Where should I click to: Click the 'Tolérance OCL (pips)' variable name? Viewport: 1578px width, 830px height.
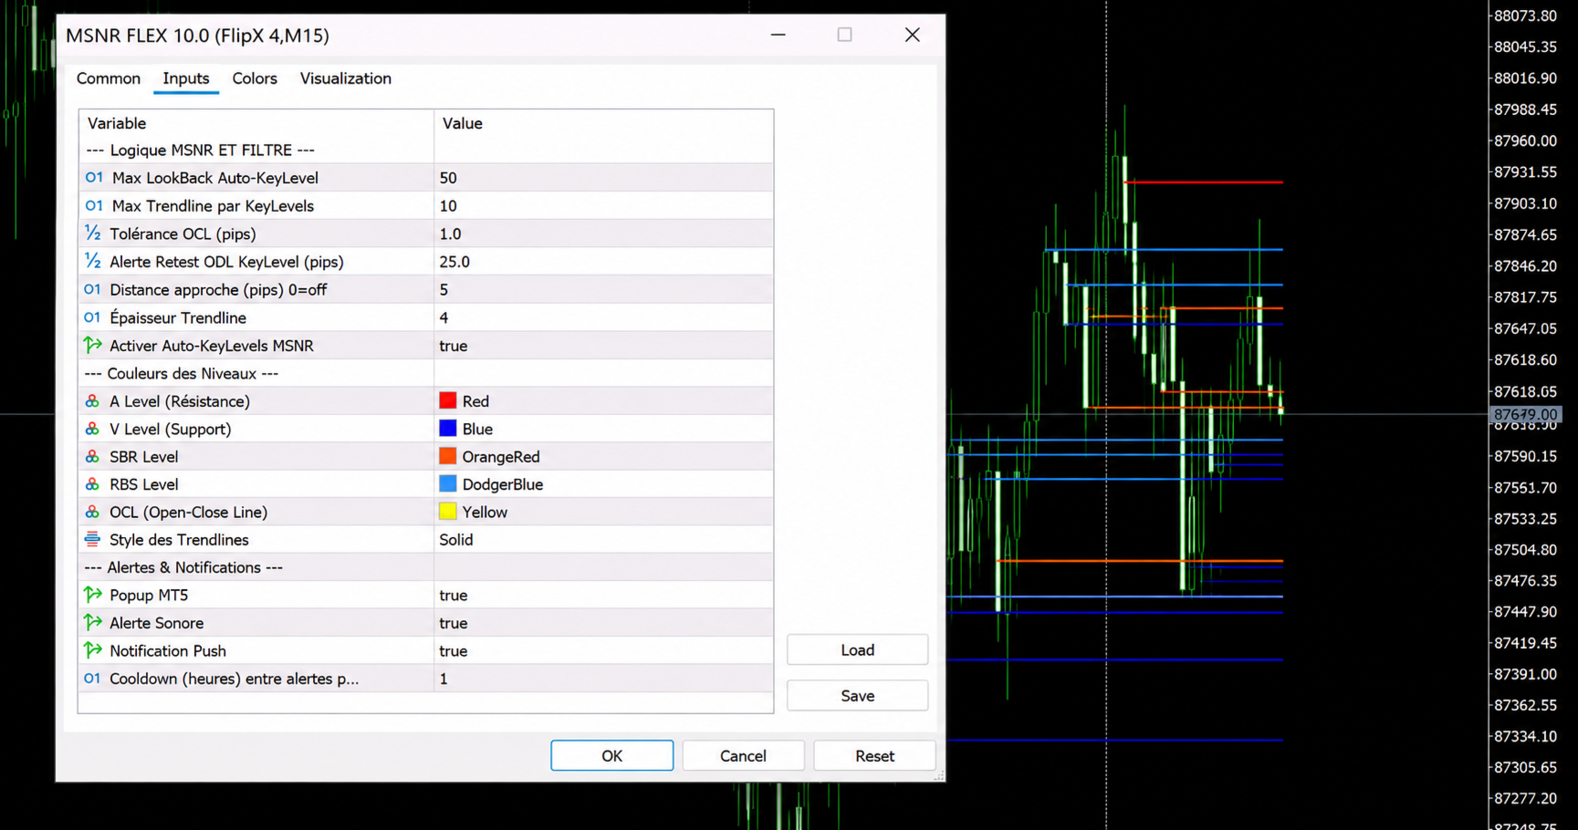pyautogui.click(x=183, y=234)
